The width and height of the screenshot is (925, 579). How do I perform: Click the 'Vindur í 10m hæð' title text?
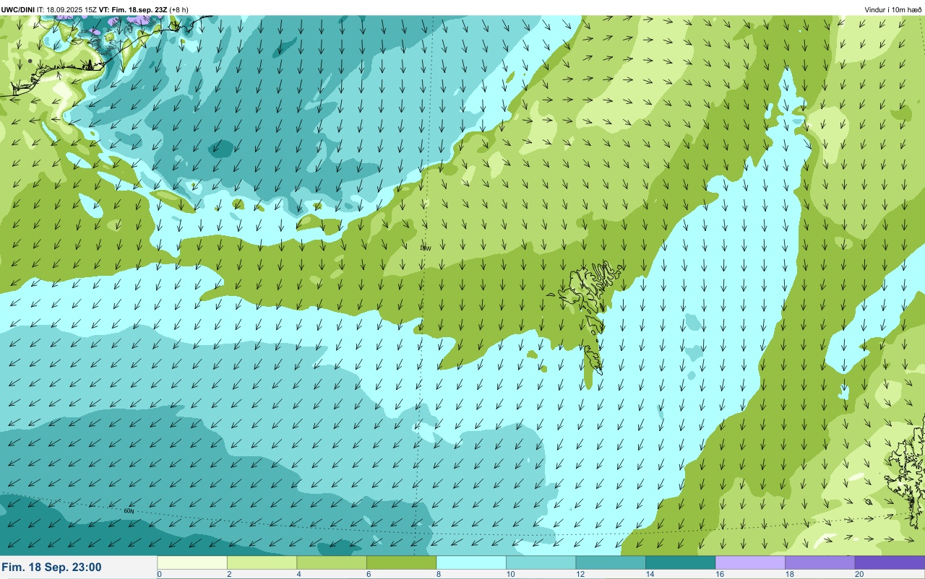tap(893, 9)
